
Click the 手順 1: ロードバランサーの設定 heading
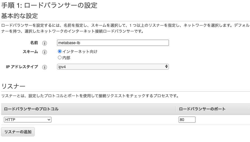49,5
